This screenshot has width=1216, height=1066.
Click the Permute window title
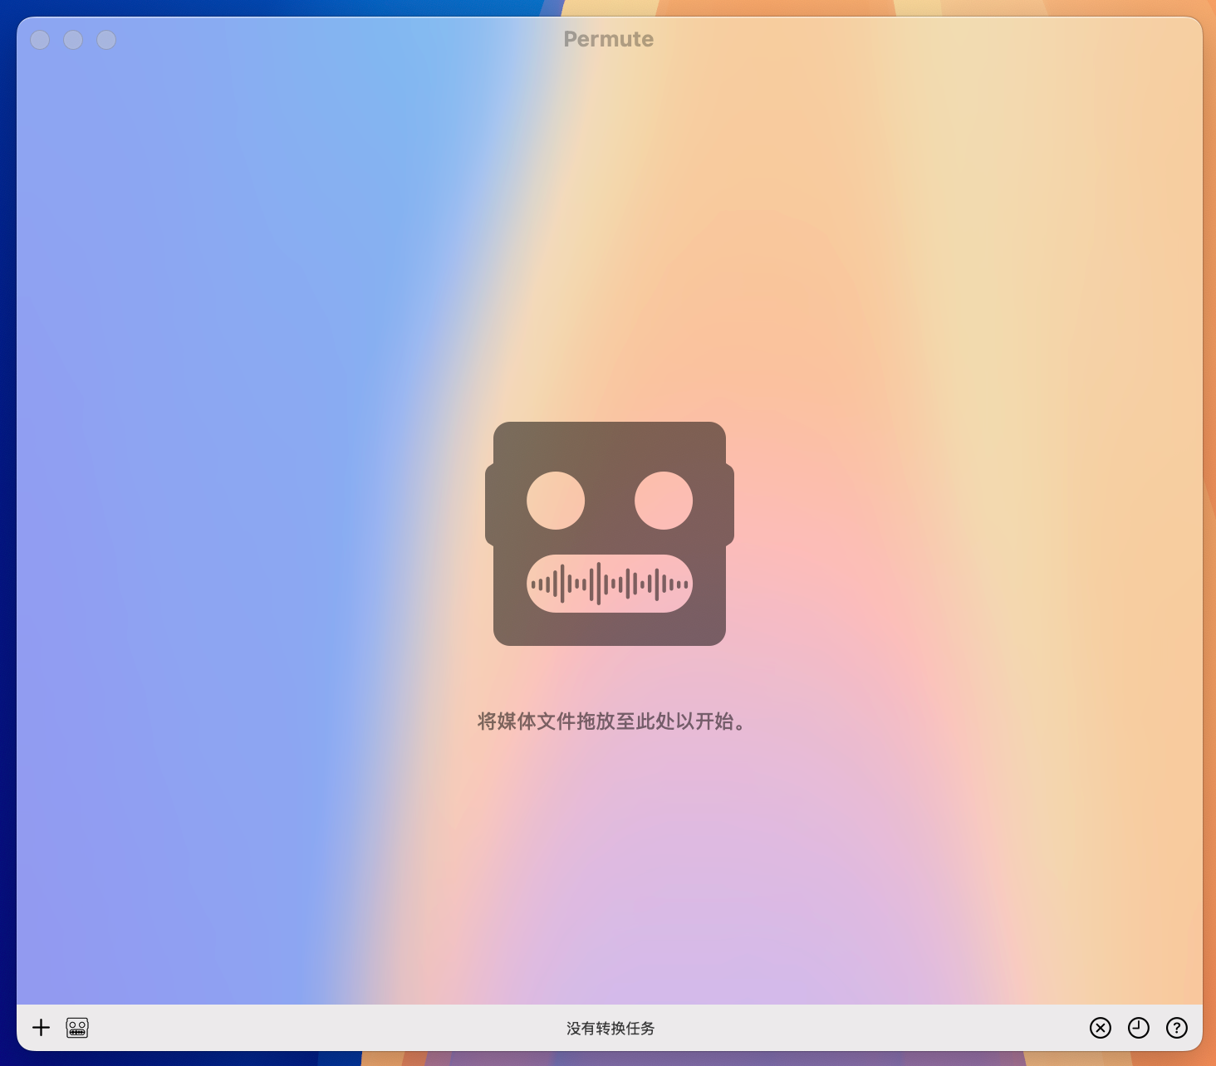tap(609, 39)
